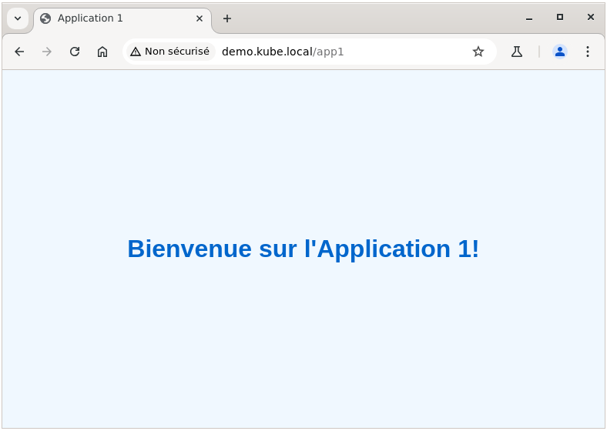Expand the tab search chevron
The height and width of the screenshot is (431, 607).
[18, 18]
